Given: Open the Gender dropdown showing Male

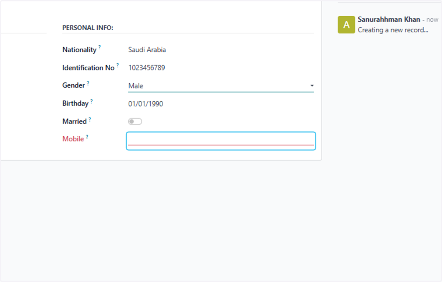Looking at the screenshot, I should tap(221, 86).
